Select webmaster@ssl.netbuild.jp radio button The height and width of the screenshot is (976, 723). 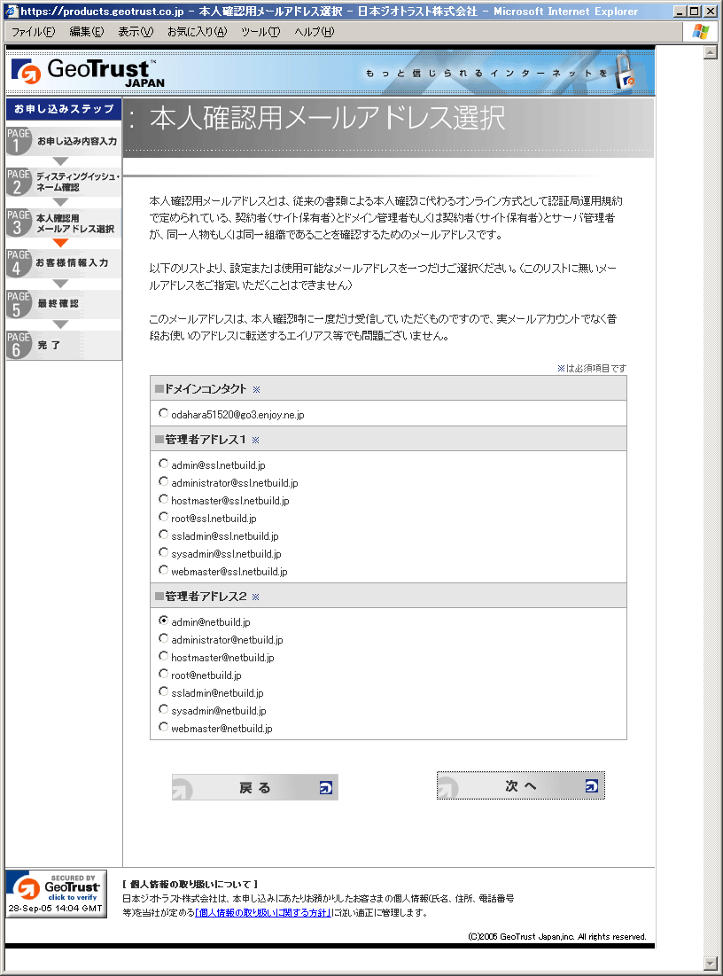(163, 569)
